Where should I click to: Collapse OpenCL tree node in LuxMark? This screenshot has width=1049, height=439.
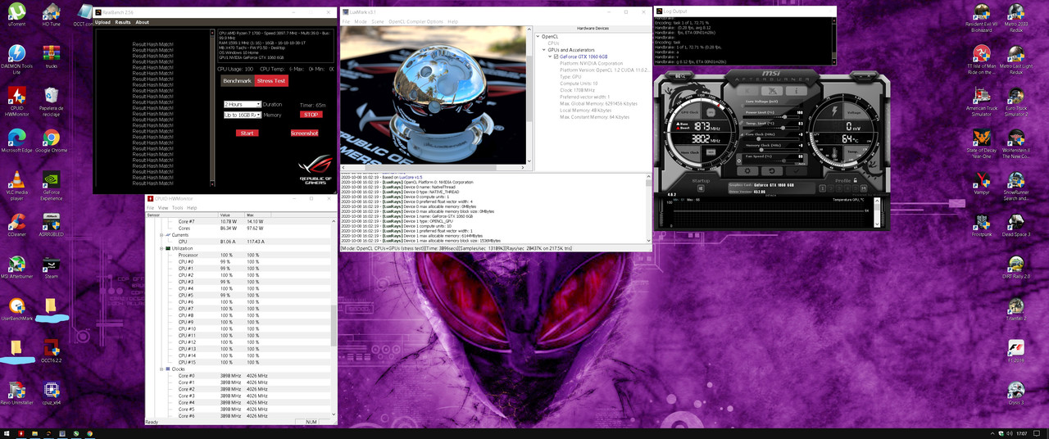tap(538, 37)
